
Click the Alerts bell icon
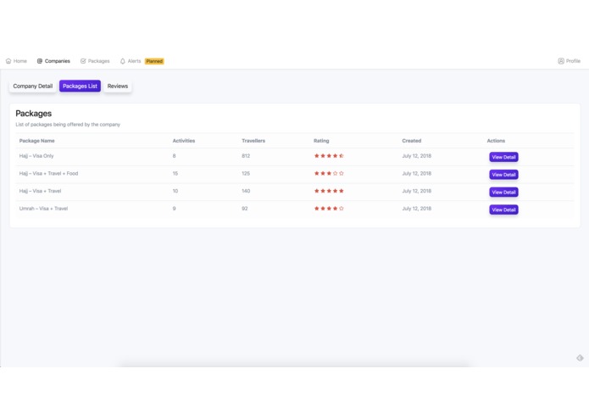[122, 61]
